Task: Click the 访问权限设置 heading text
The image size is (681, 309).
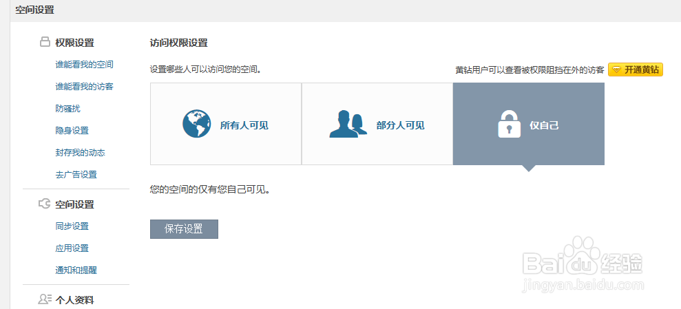Action: coord(178,43)
